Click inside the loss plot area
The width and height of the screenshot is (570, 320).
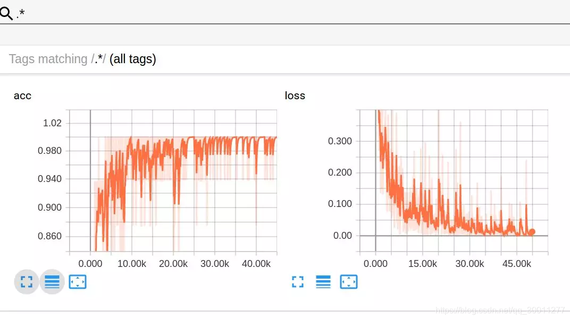pyautogui.click(x=454, y=180)
